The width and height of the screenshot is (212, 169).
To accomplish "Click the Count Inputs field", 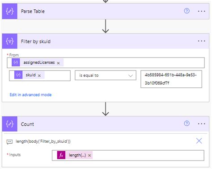I will [x=128, y=156].
